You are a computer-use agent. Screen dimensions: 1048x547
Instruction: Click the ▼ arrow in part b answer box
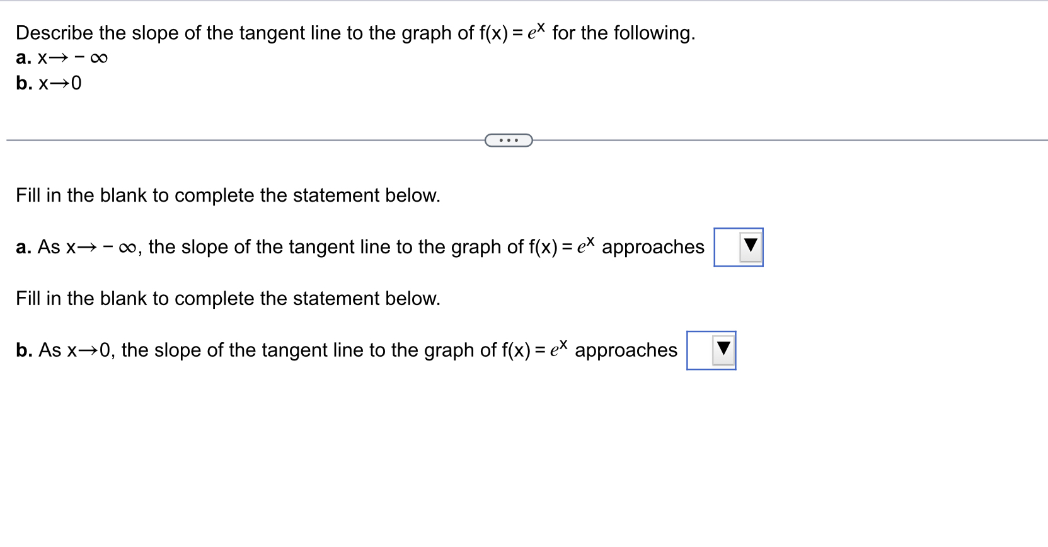click(723, 350)
